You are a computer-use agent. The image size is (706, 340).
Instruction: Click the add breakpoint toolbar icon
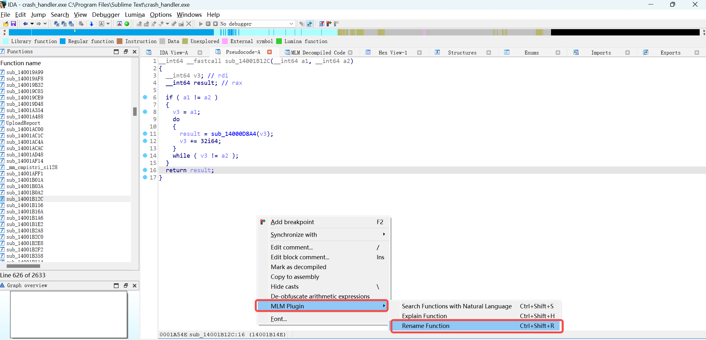click(329, 24)
